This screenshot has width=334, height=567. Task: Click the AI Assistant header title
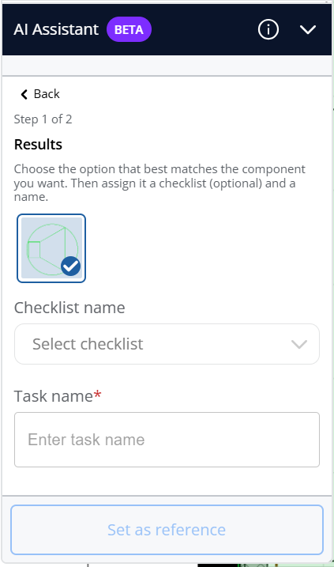pos(56,29)
